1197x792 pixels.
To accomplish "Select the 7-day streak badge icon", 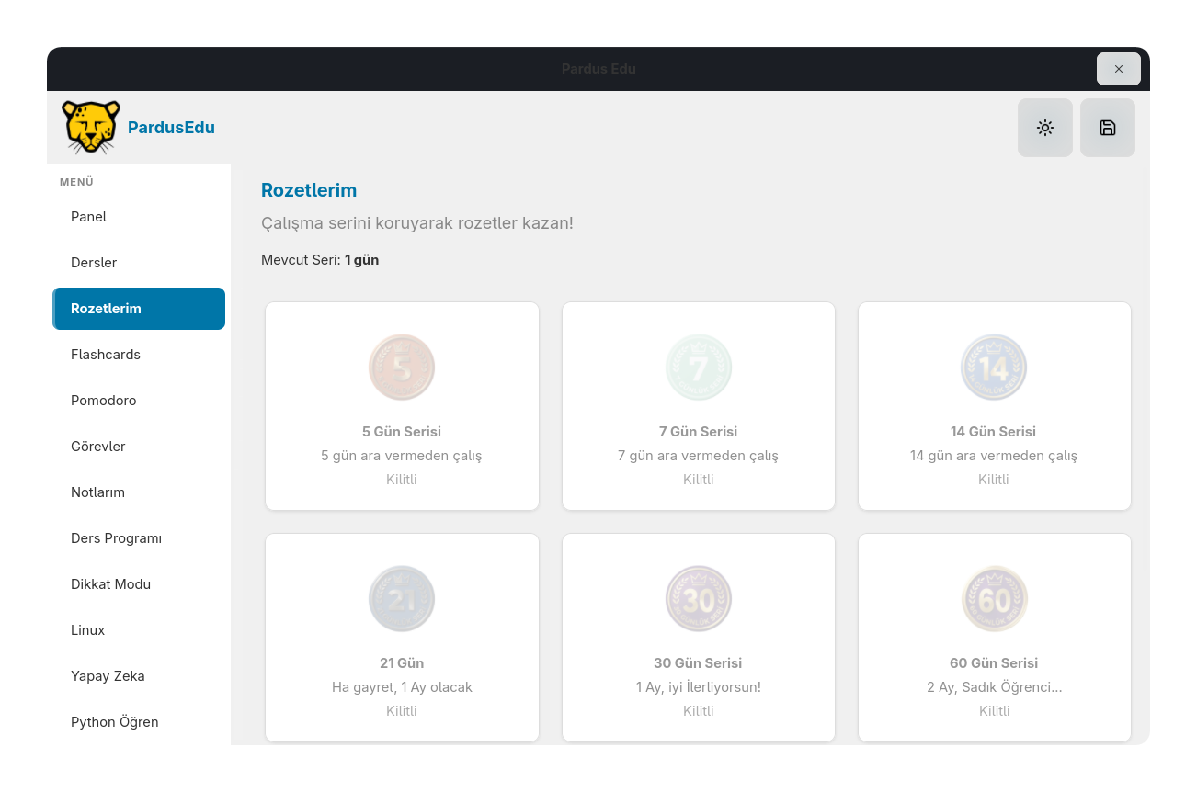I will point(699,368).
